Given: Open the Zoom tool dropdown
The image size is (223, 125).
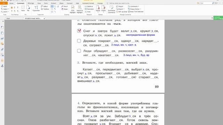Looking at the screenshot, I should (x=8, y=12).
